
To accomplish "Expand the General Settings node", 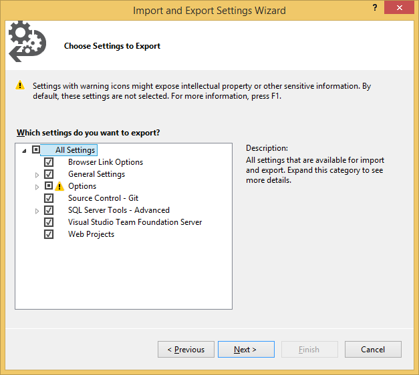I will pyautogui.click(x=37, y=175).
